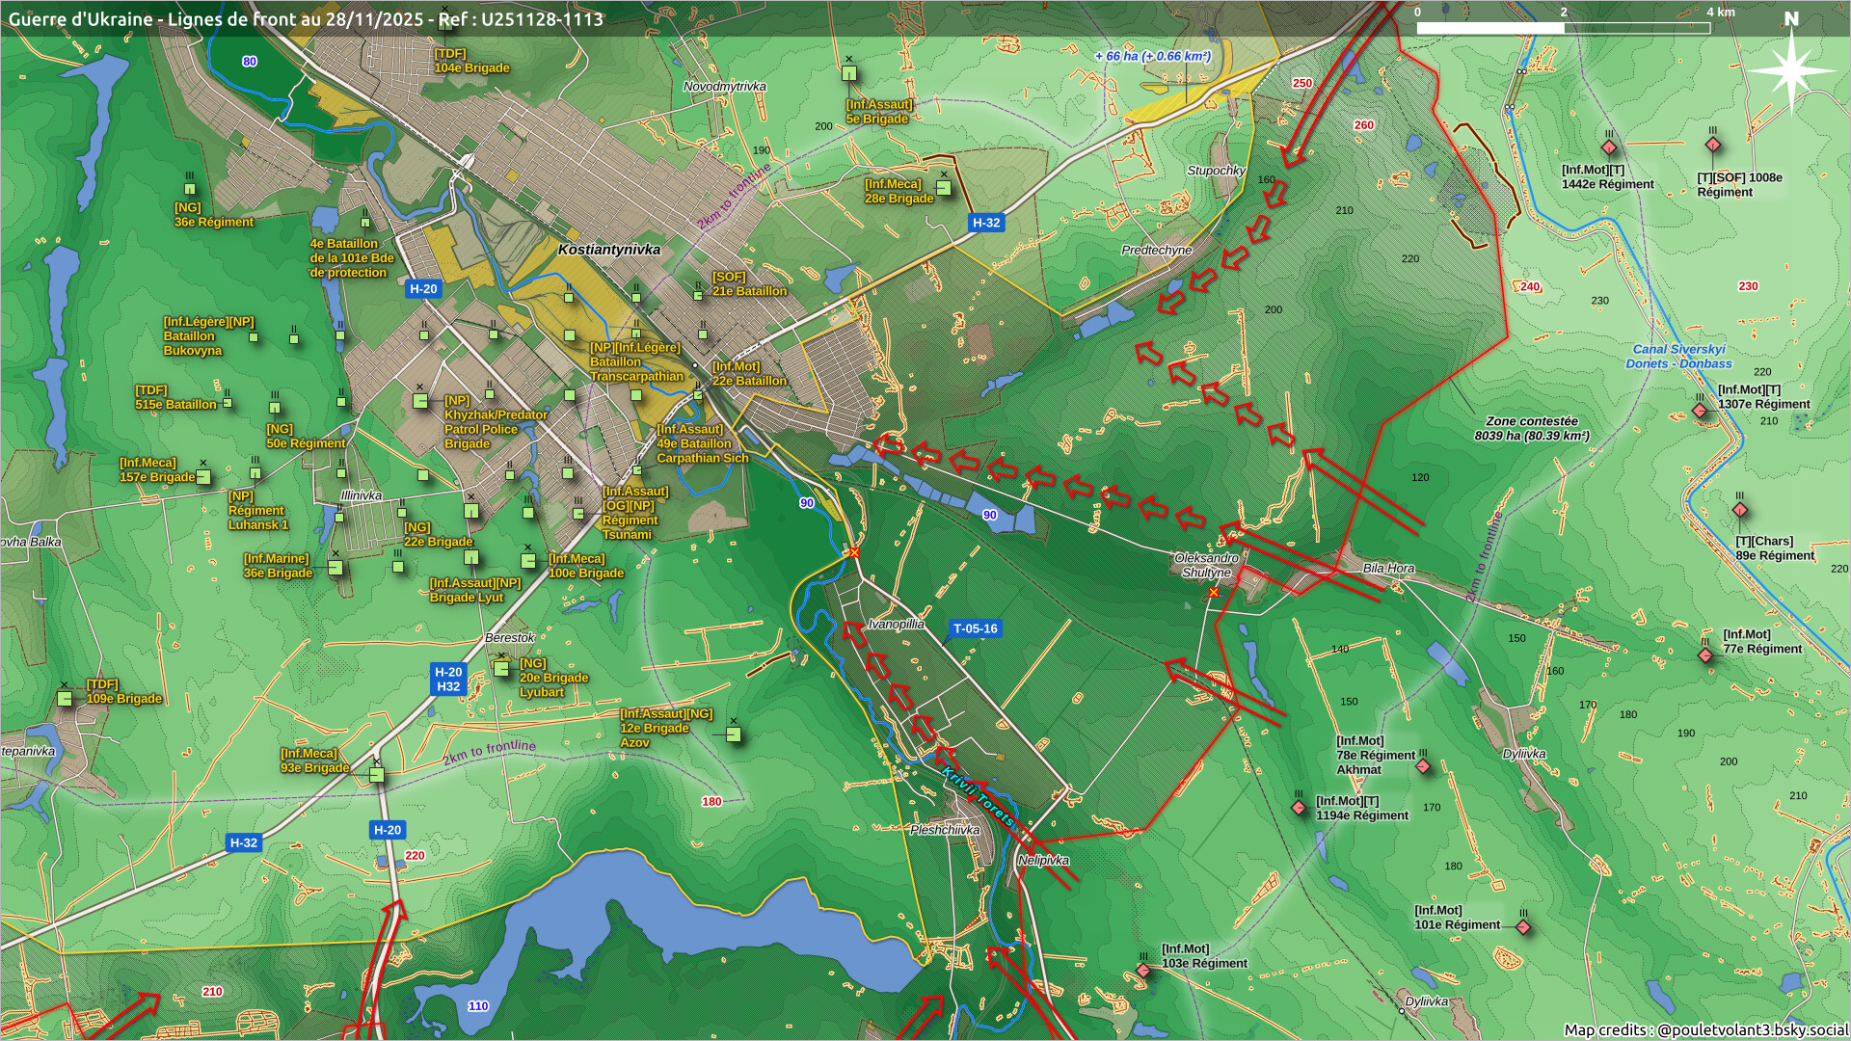Click the 1442e Régiment red diamond marker
This screenshot has width=1851, height=1041.
tap(1608, 147)
